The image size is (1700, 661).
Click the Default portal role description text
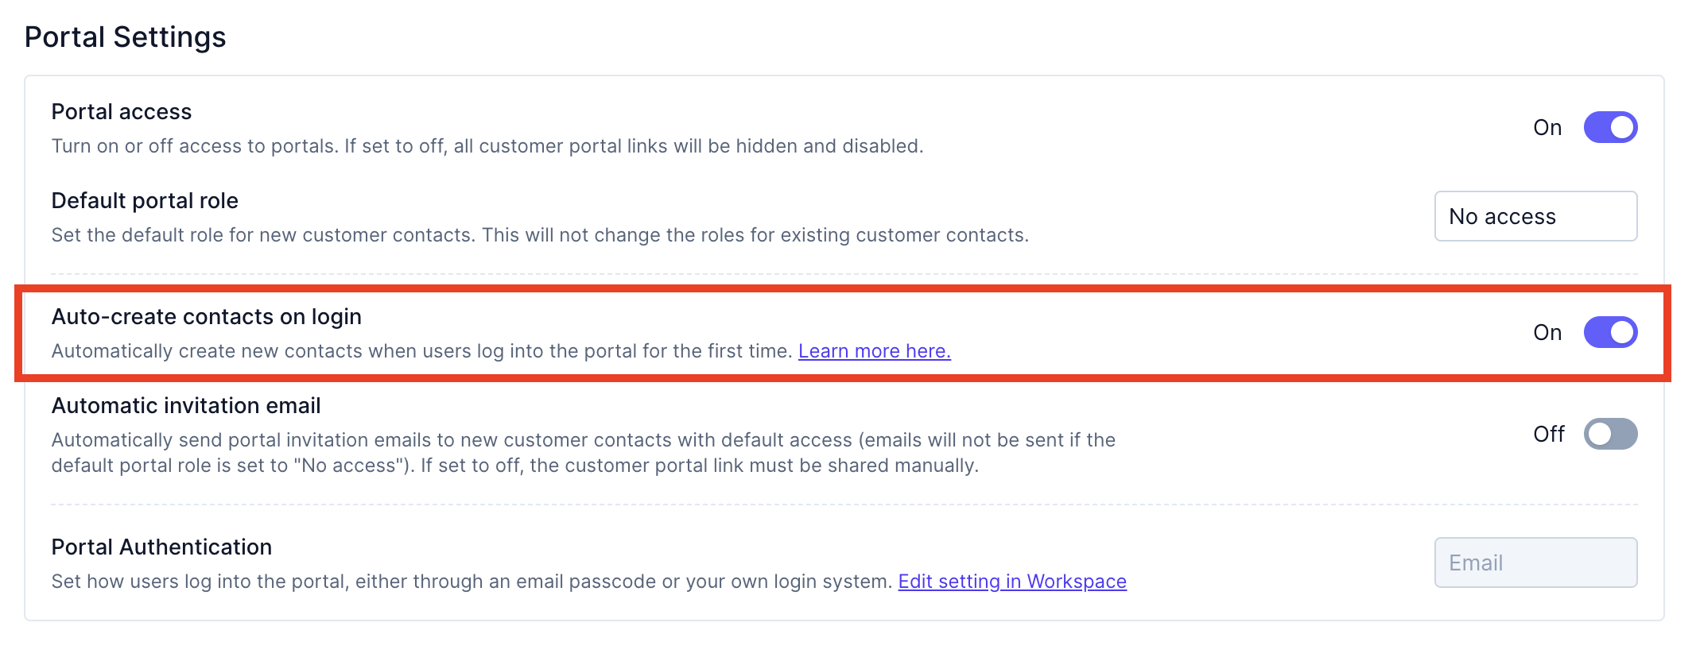point(540,235)
